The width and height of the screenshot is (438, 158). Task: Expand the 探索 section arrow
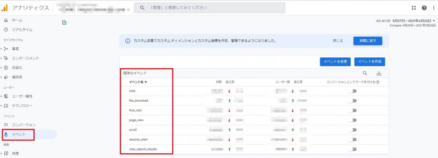coord(1,153)
